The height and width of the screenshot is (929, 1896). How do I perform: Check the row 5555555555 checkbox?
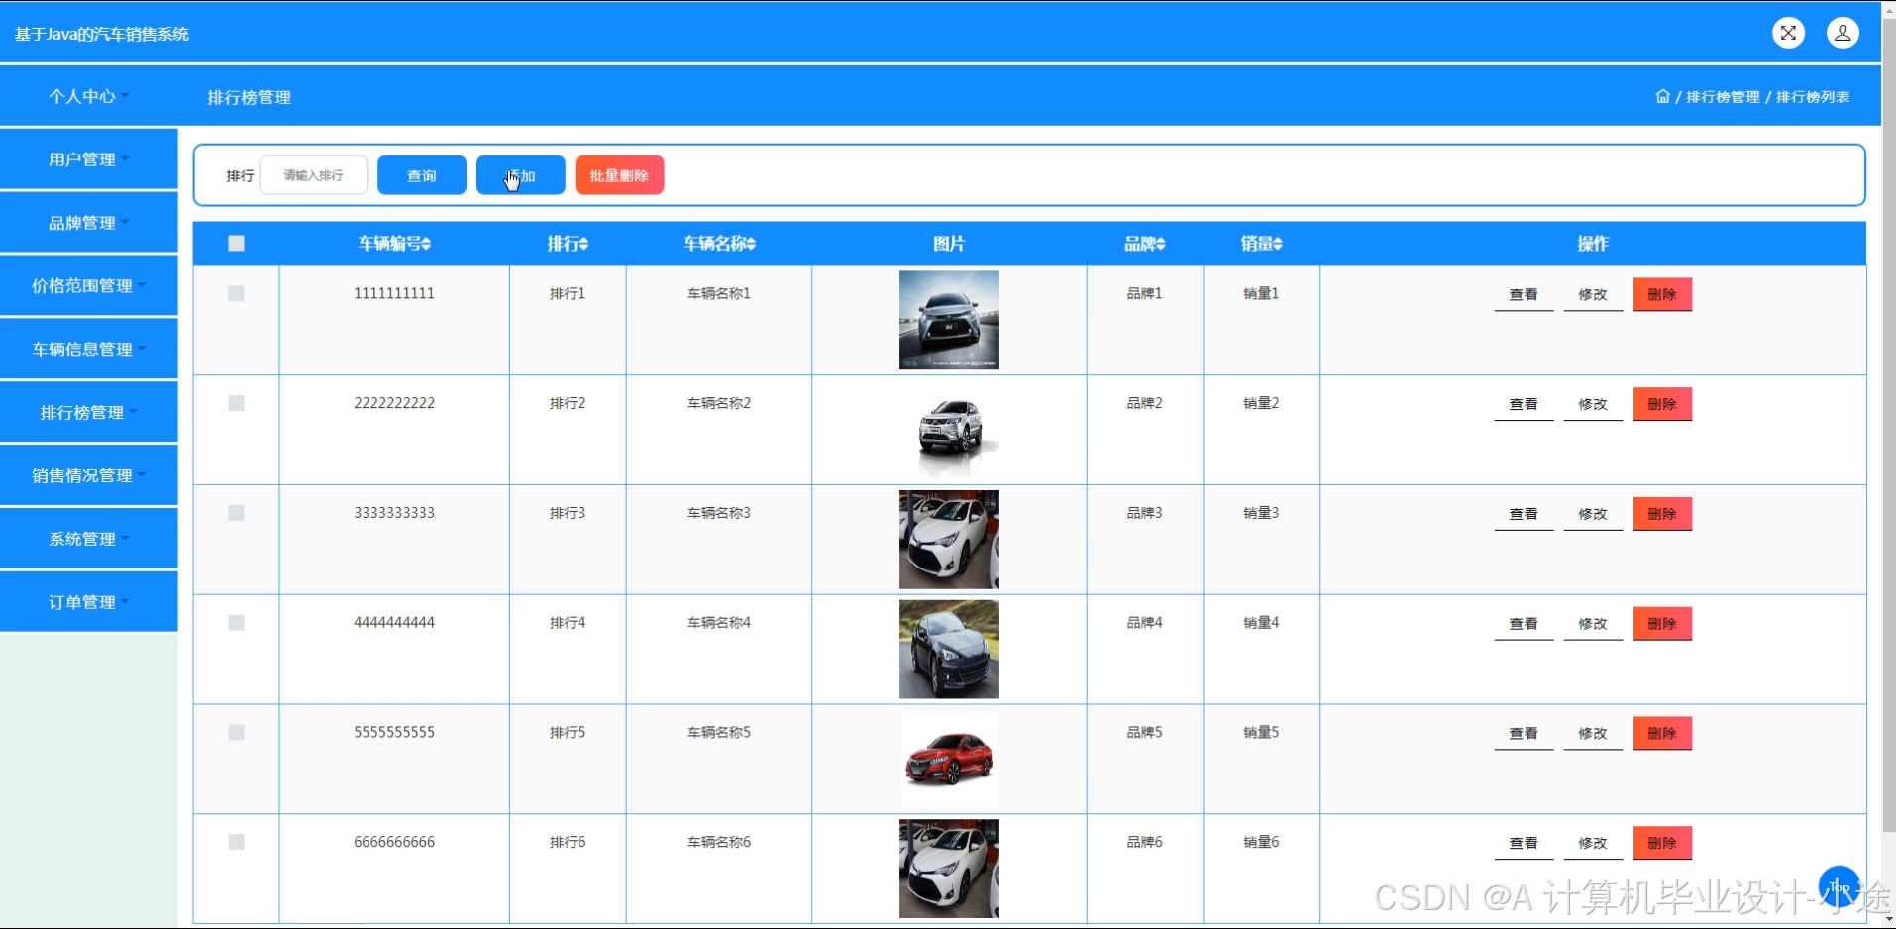pyautogui.click(x=236, y=732)
